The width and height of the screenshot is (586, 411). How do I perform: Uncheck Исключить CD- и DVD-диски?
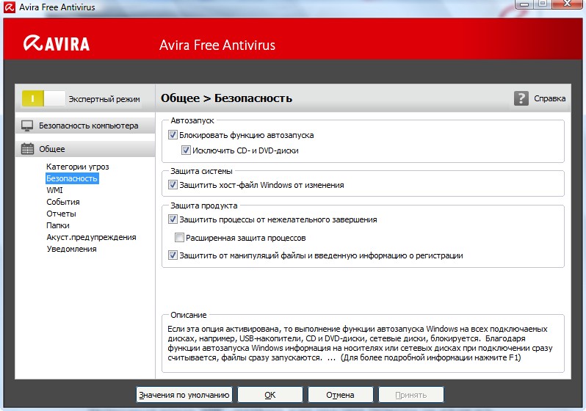point(186,150)
